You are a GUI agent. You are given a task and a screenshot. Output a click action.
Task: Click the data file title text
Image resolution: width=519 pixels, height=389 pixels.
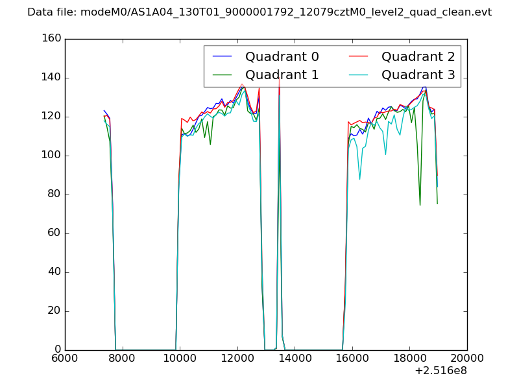(x=259, y=12)
